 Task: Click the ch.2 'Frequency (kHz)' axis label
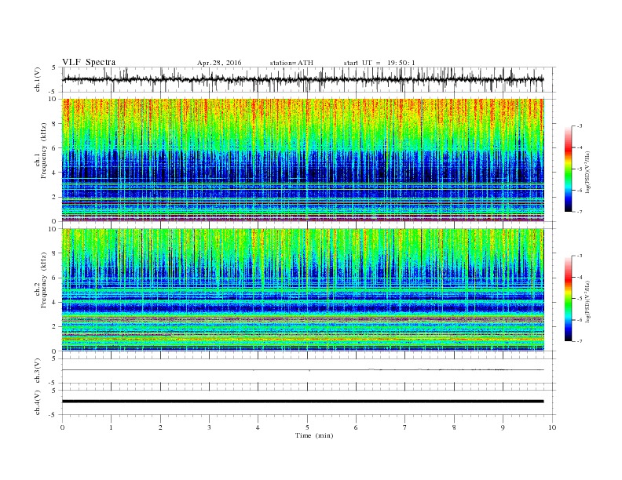tap(44, 280)
